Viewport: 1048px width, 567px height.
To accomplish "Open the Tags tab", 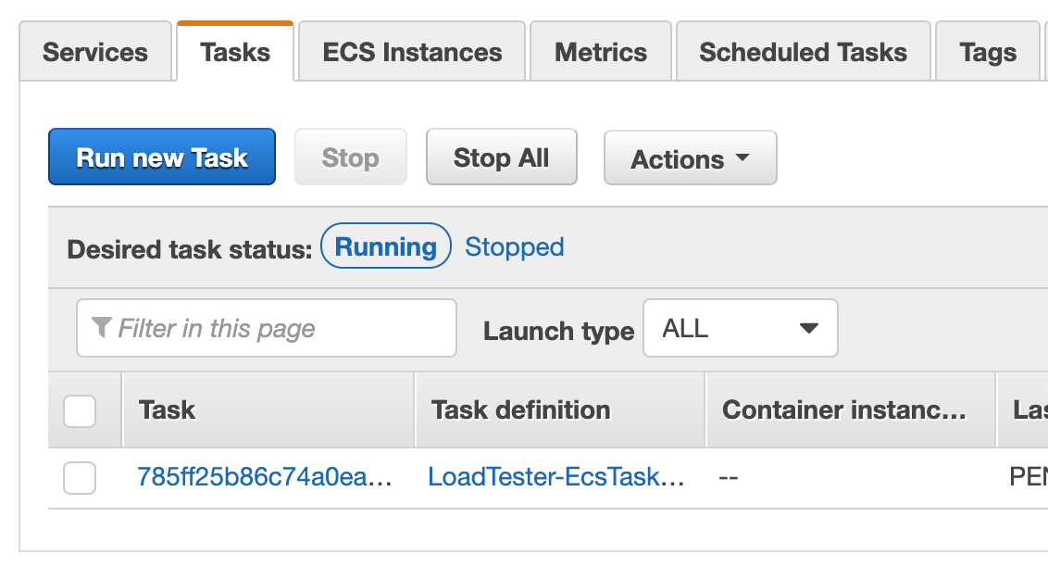I will [987, 52].
